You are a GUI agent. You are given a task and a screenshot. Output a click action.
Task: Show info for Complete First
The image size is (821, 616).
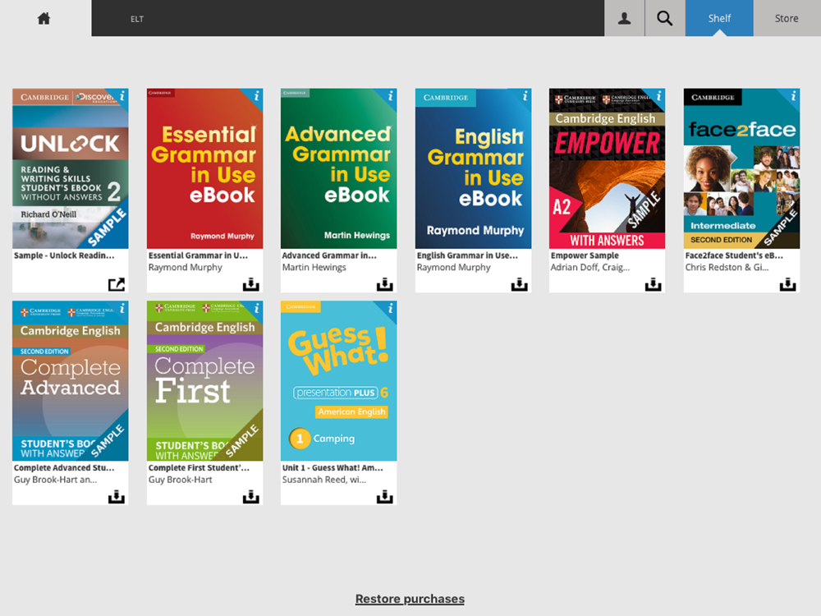click(256, 308)
